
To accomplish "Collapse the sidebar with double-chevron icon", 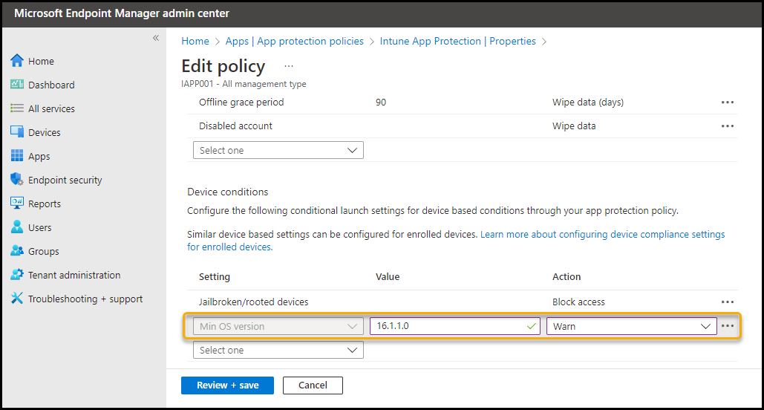I will [156, 38].
